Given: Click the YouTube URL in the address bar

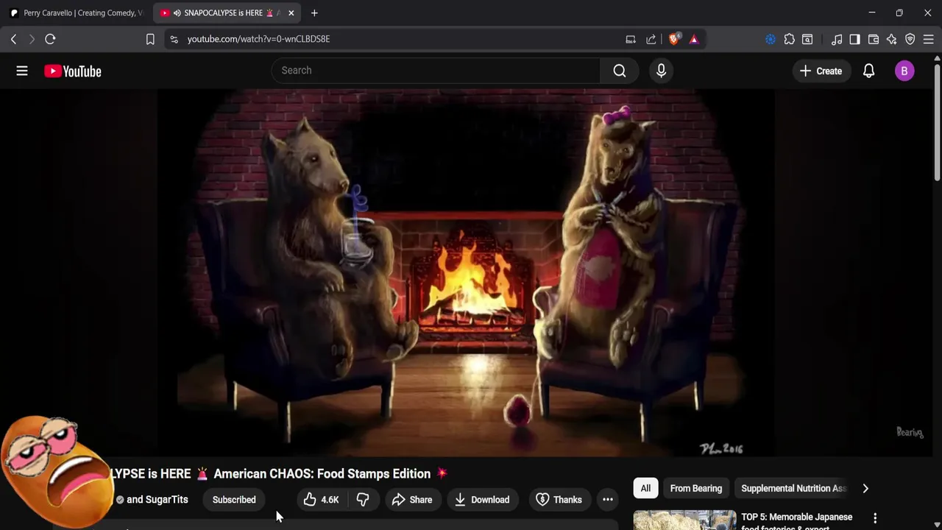Looking at the screenshot, I should click(258, 39).
